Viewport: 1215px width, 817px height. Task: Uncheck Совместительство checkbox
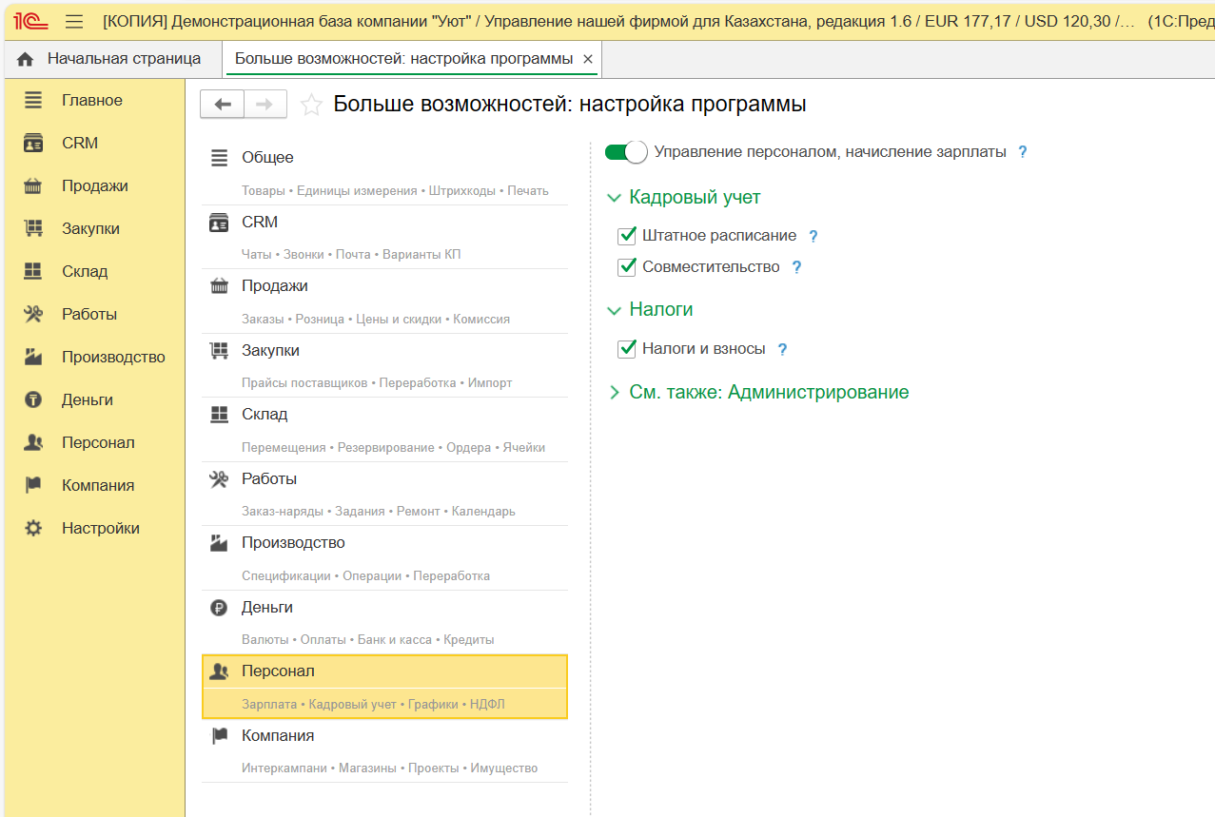point(627,267)
